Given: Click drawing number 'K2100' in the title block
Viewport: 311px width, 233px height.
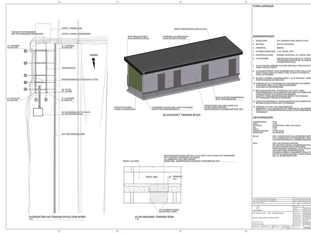Looking at the screenshot, I should pyautogui.click(x=307, y=228).
